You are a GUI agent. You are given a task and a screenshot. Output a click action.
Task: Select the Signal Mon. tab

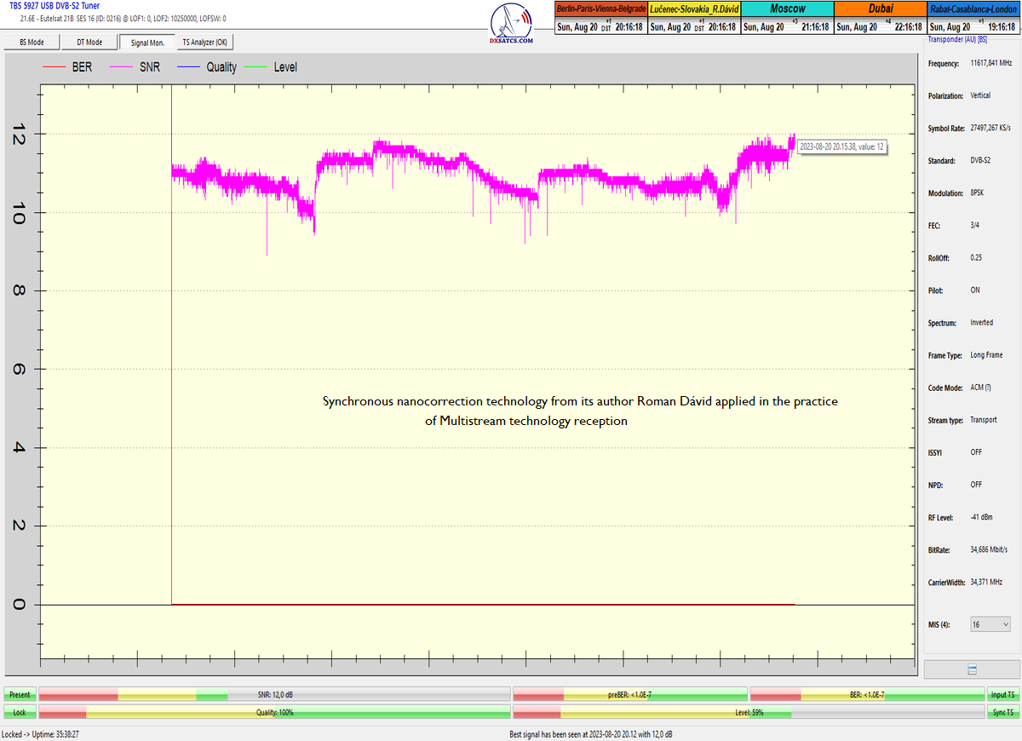147,42
